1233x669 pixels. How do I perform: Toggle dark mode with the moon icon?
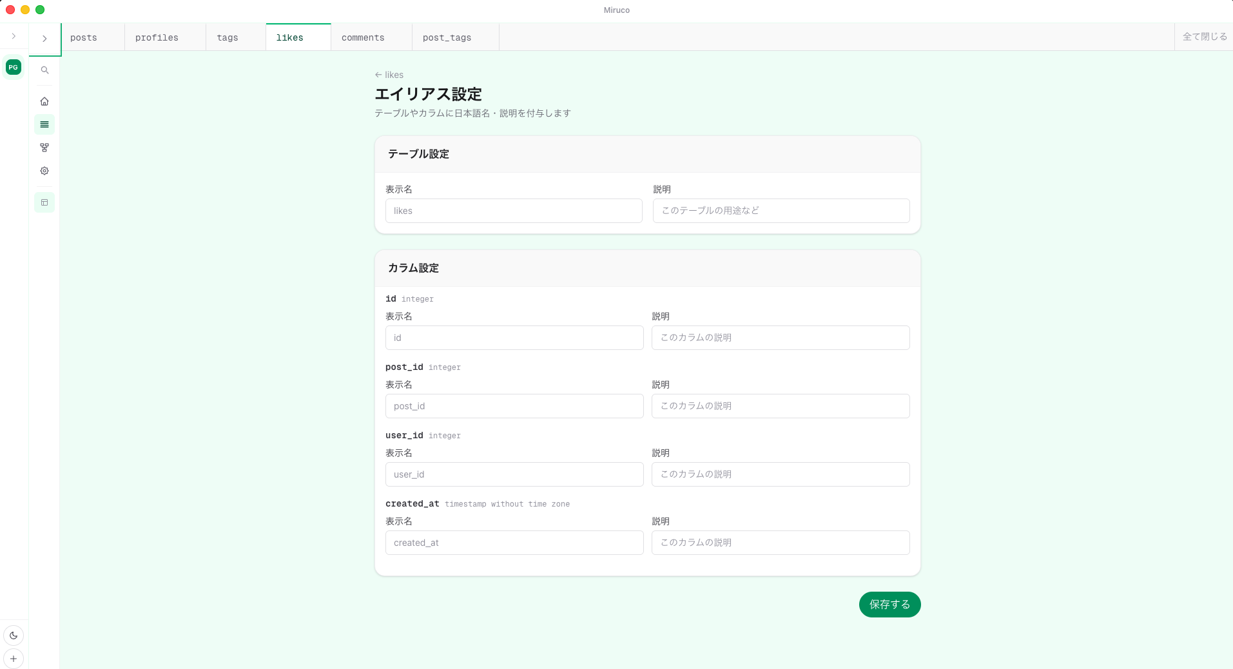[x=14, y=635]
